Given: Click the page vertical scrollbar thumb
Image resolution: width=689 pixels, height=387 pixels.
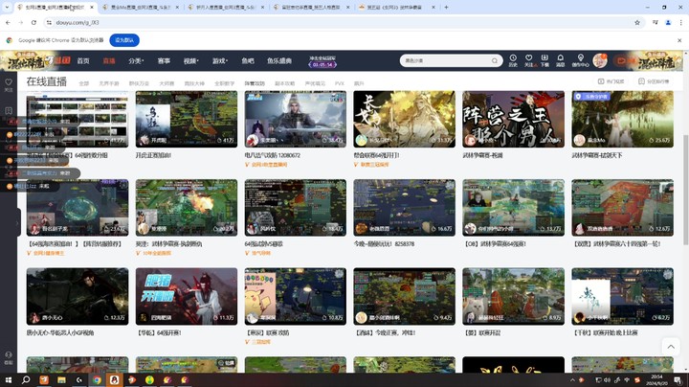Looking at the screenshot, I should click(685, 189).
